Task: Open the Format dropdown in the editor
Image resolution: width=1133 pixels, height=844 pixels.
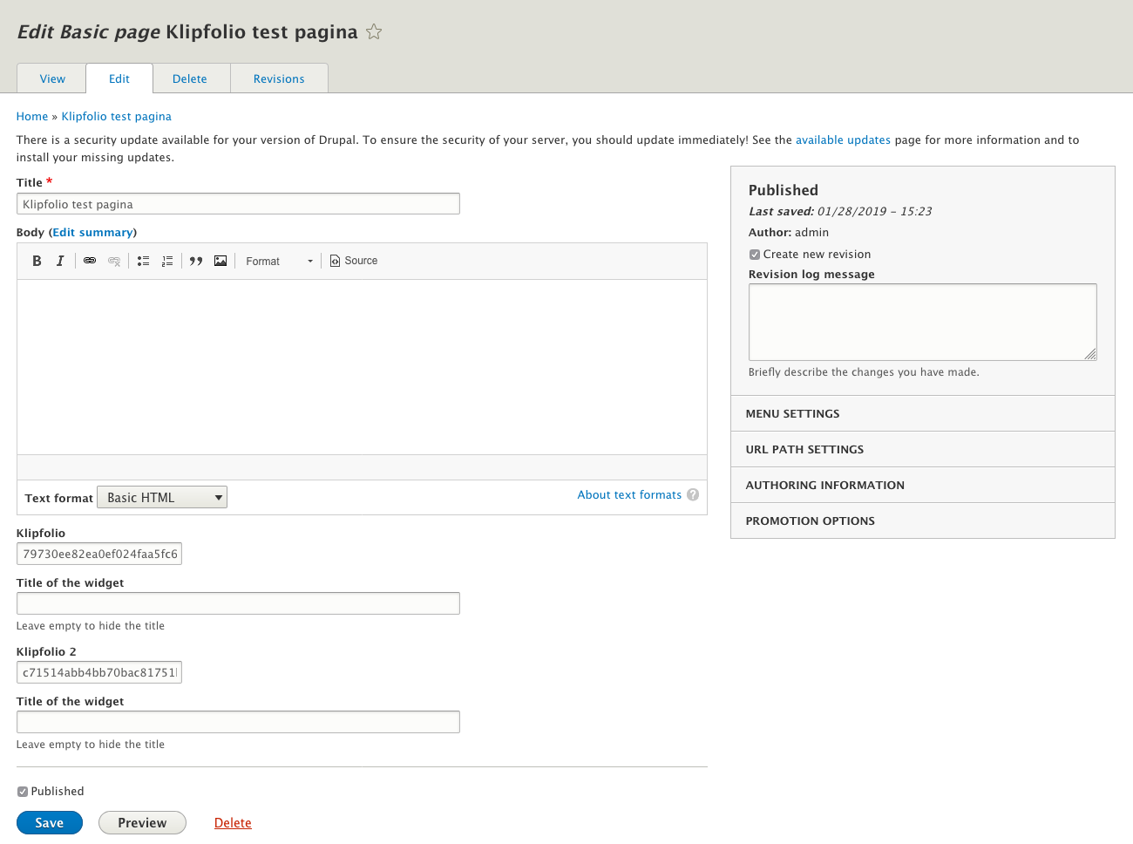Action: 279,261
